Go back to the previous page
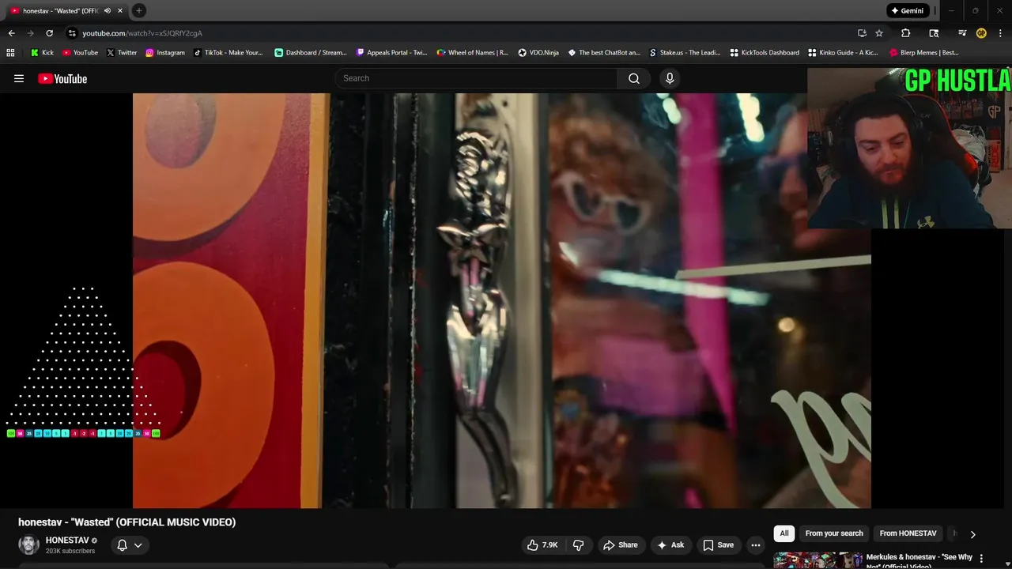The width and height of the screenshot is (1012, 569). coord(11,33)
